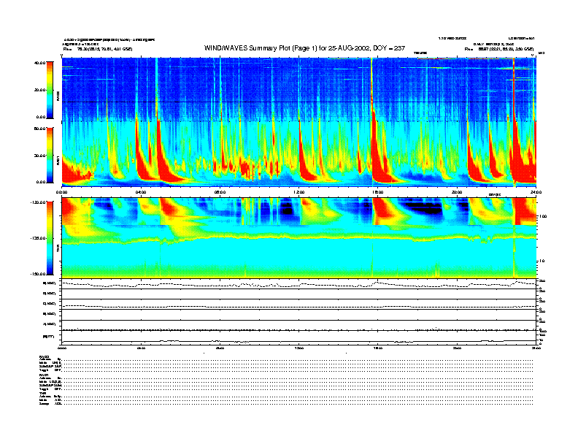Screen dimensions: 578x447
Task: Click the RAD1 vertical axis label
Action: click(x=58, y=161)
